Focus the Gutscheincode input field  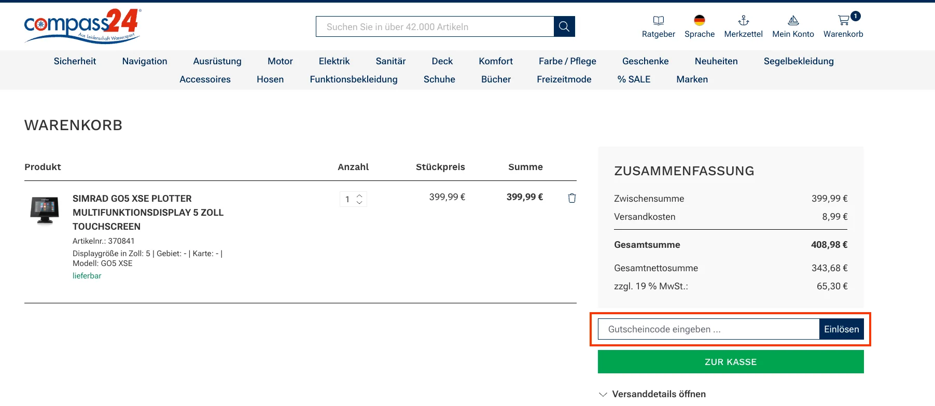tap(708, 329)
